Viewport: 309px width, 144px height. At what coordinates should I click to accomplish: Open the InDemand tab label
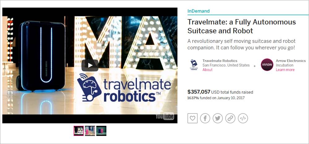pos(199,11)
